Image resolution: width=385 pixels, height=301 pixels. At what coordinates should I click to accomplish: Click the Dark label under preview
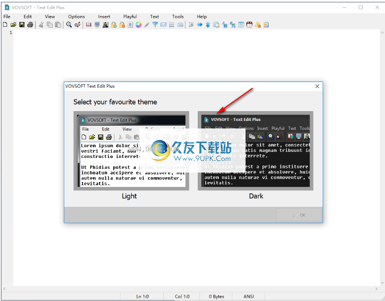point(256,196)
